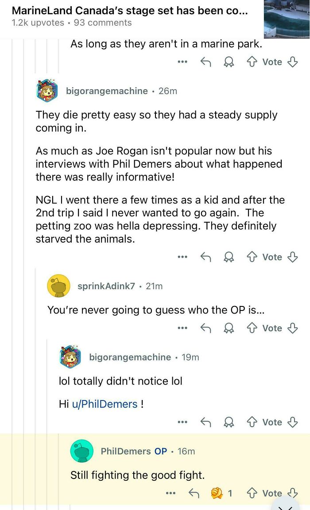View the handshake award on PhilDemers' comment
Image resolution: width=310 pixels, height=510 pixels.
217,492
